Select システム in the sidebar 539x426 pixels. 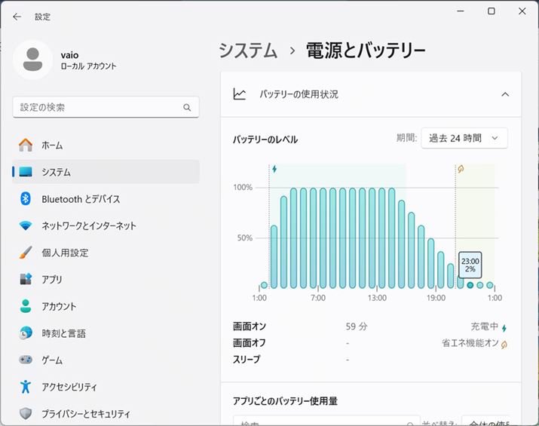click(x=56, y=172)
